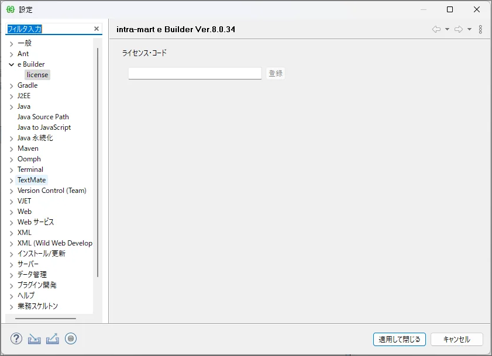The width and height of the screenshot is (492, 356).
Task: Expand the データ管理 tree node
Action: [x=11, y=275]
